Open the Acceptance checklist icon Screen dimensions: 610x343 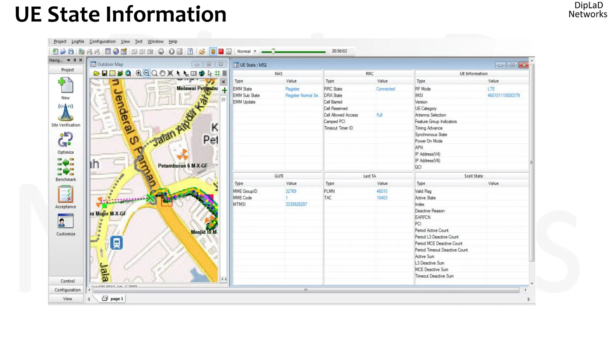66,194
